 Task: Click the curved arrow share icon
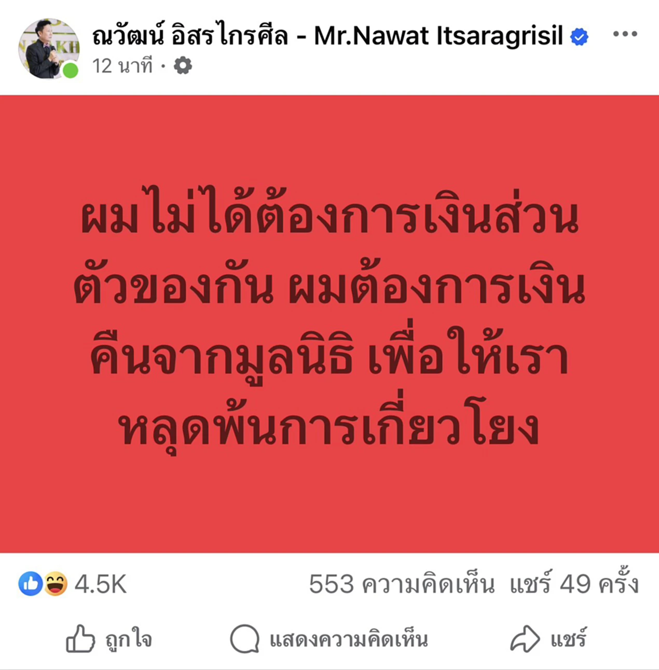[x=525, y=639]
